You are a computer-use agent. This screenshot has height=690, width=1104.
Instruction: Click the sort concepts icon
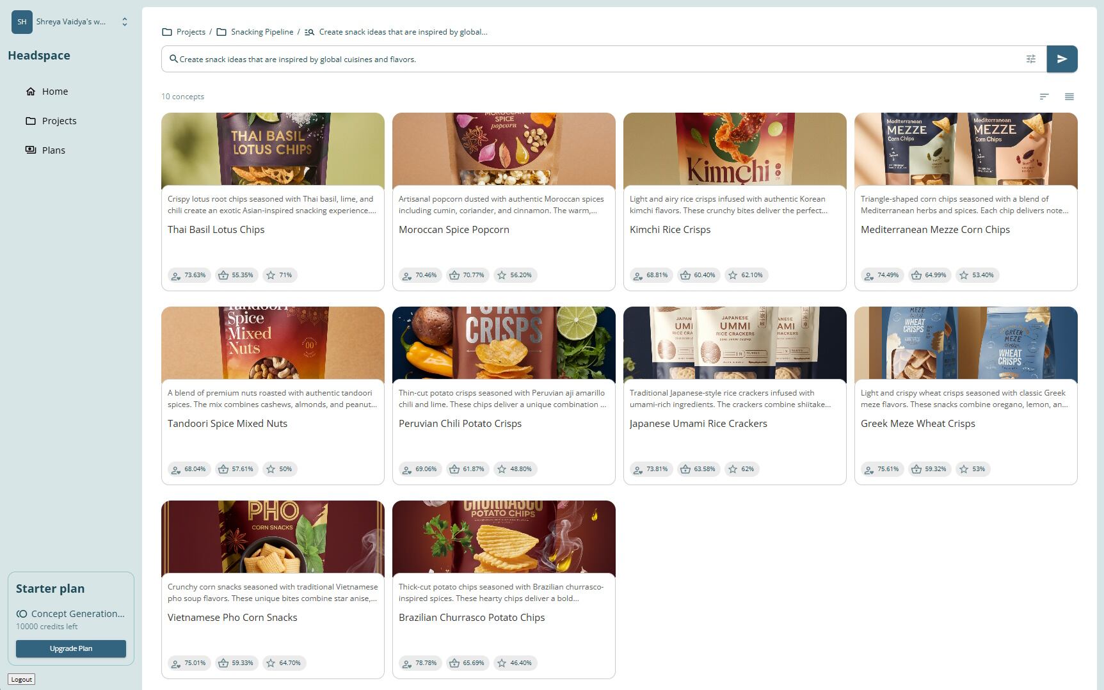click(1044, 97)
